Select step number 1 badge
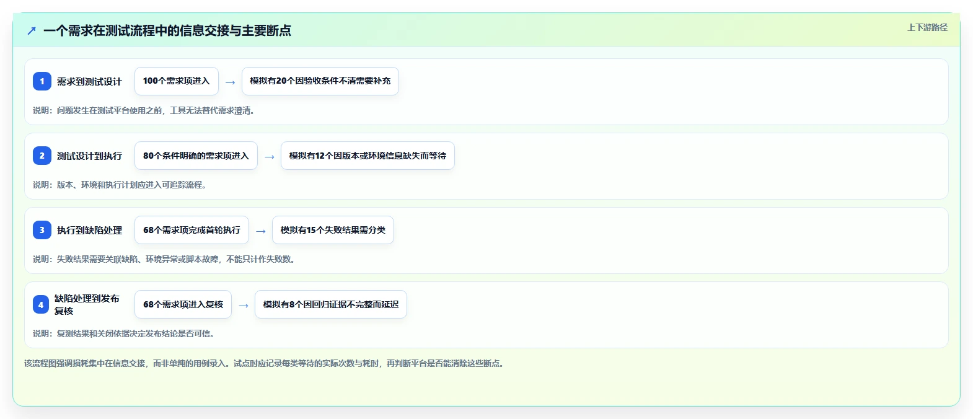 42,81
